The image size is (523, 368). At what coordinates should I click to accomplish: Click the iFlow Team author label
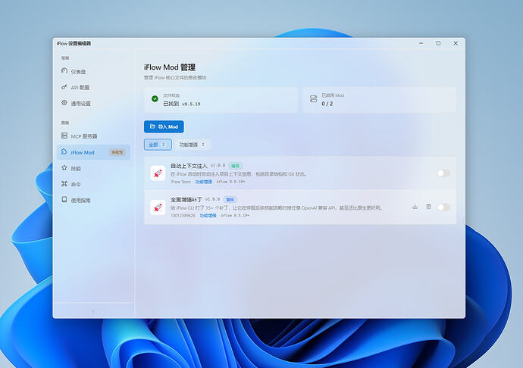[x=181, y=182]
